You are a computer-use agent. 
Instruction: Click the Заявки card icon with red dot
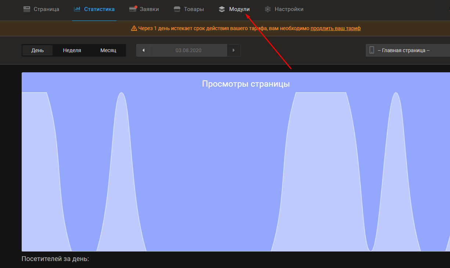click(133, 9)
